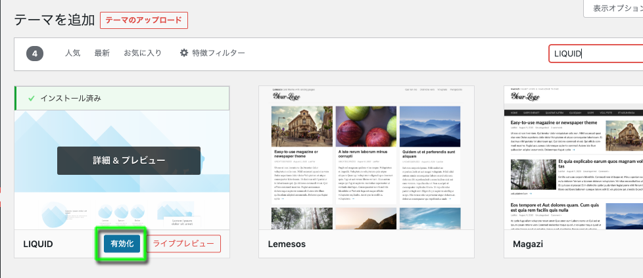Open the お気に入り tab
Screen dimensions: 643x278
coord(143,53)
